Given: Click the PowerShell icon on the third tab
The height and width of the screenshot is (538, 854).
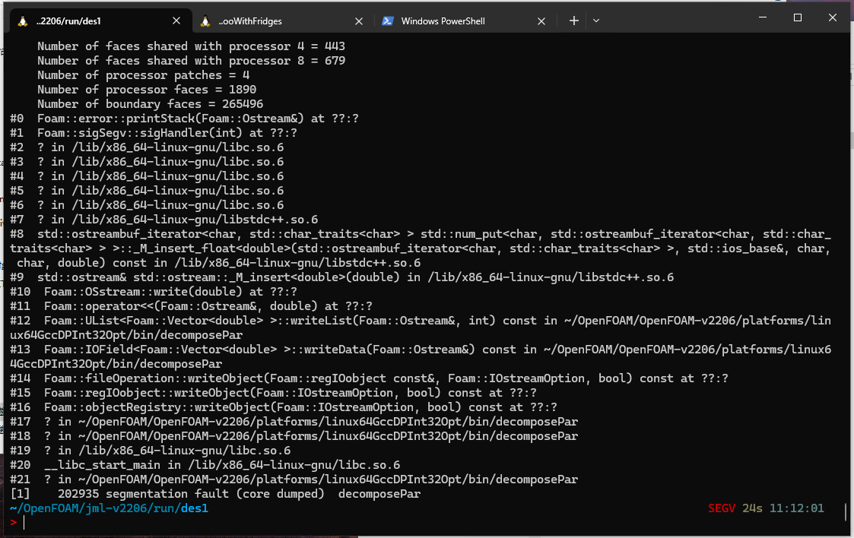Looking at the screenshot, I should click(387, 21).
